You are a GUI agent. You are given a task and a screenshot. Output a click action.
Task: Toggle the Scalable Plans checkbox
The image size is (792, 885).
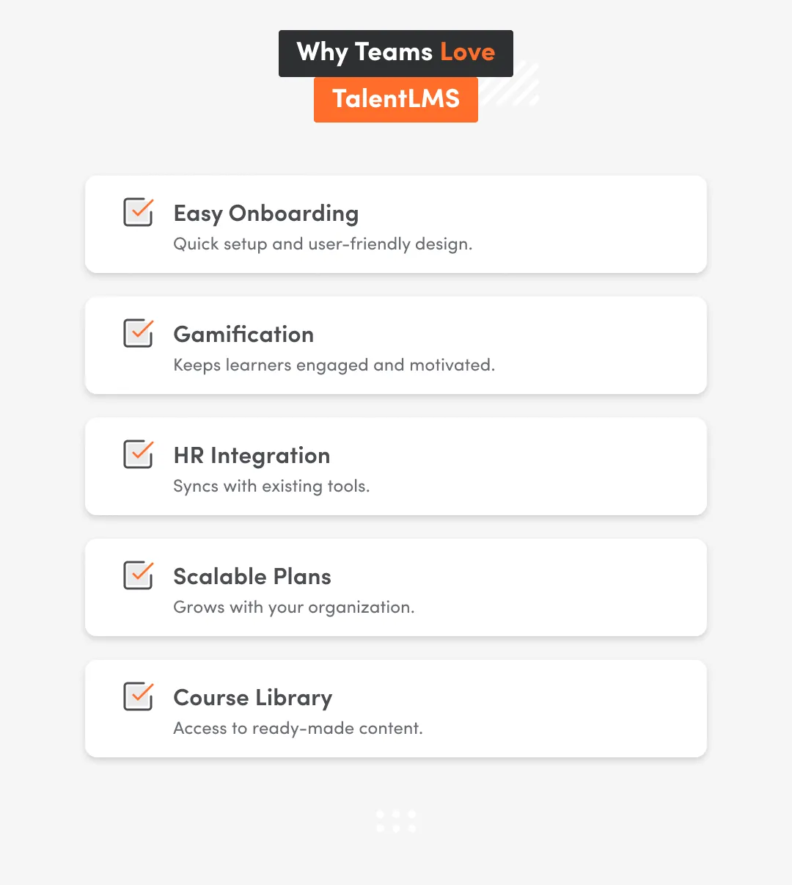tap(138, 576)
